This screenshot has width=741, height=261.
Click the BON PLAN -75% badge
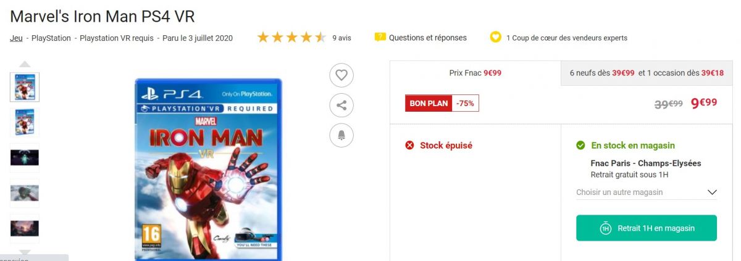[x=442, y=103]
